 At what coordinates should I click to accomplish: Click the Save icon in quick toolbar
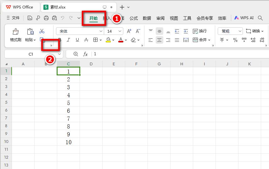pos(30,18)
